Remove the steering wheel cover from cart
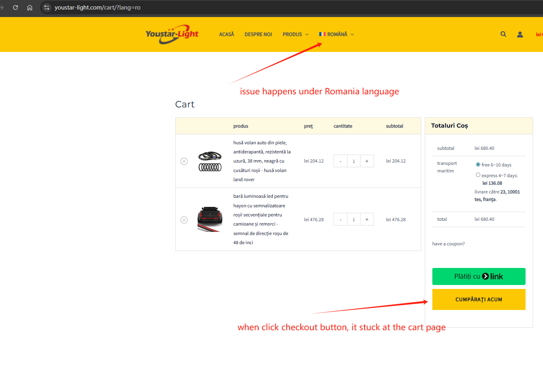The image size is (543, 371). (184, 161)
